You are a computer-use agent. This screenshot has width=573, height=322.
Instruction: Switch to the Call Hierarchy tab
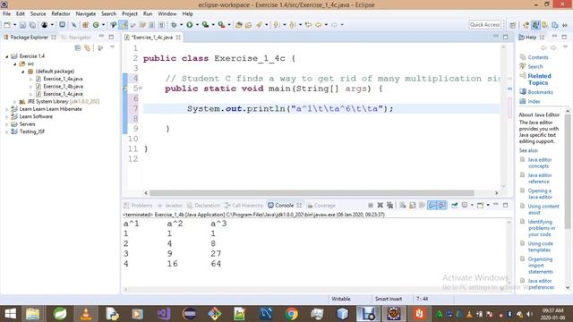244,206
